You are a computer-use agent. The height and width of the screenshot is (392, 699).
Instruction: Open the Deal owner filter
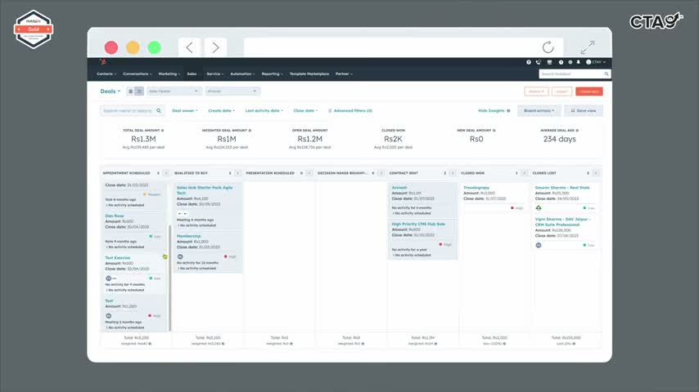click(x=184, y=110)
